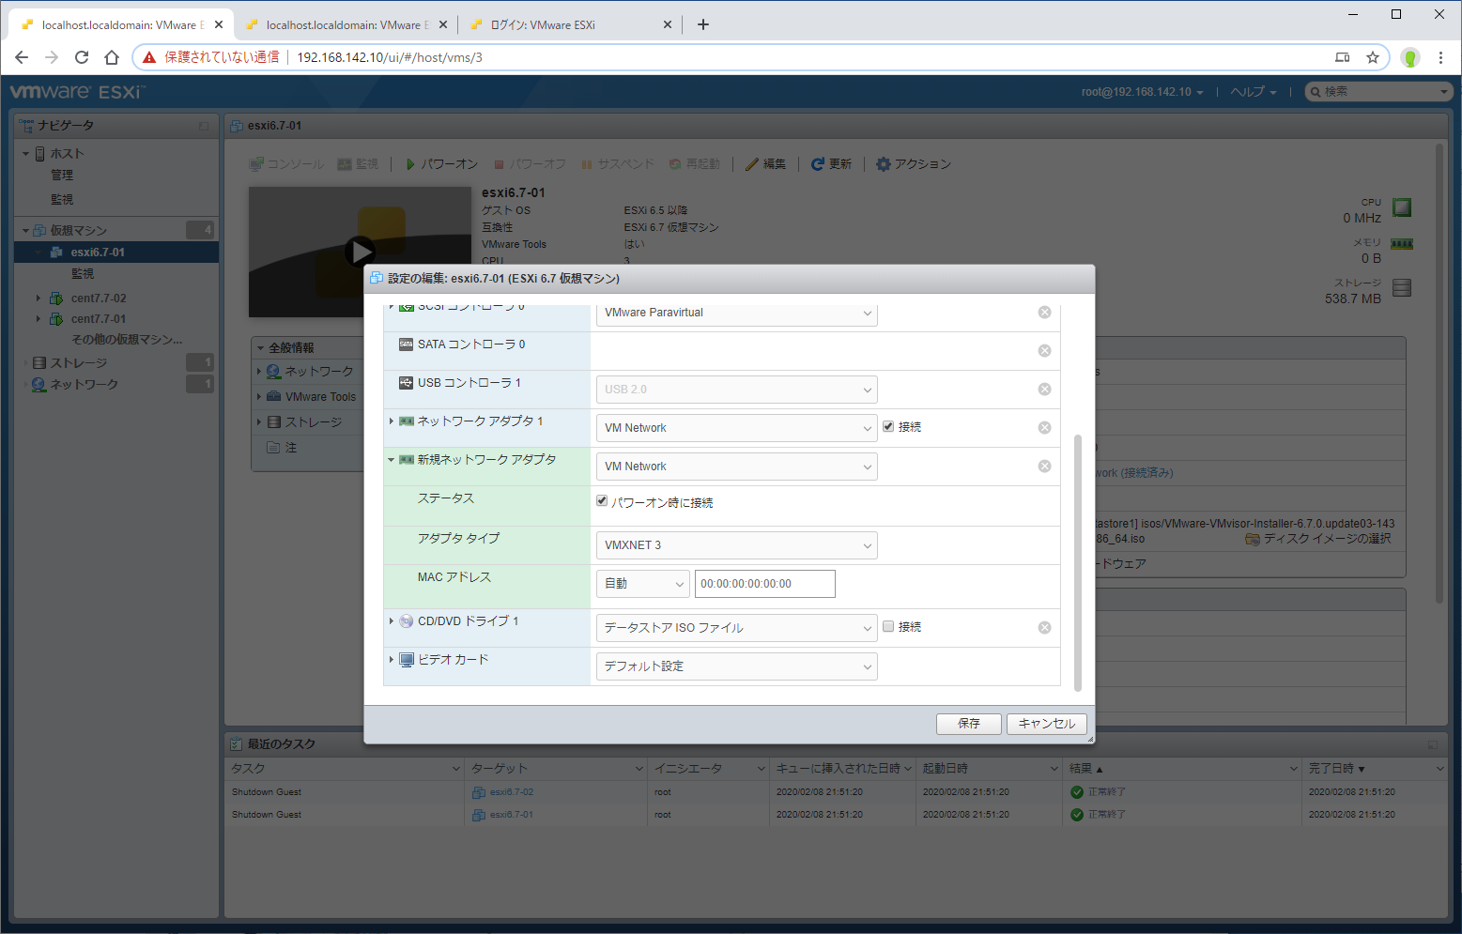Save the VM settings

(x=969, y=724)
